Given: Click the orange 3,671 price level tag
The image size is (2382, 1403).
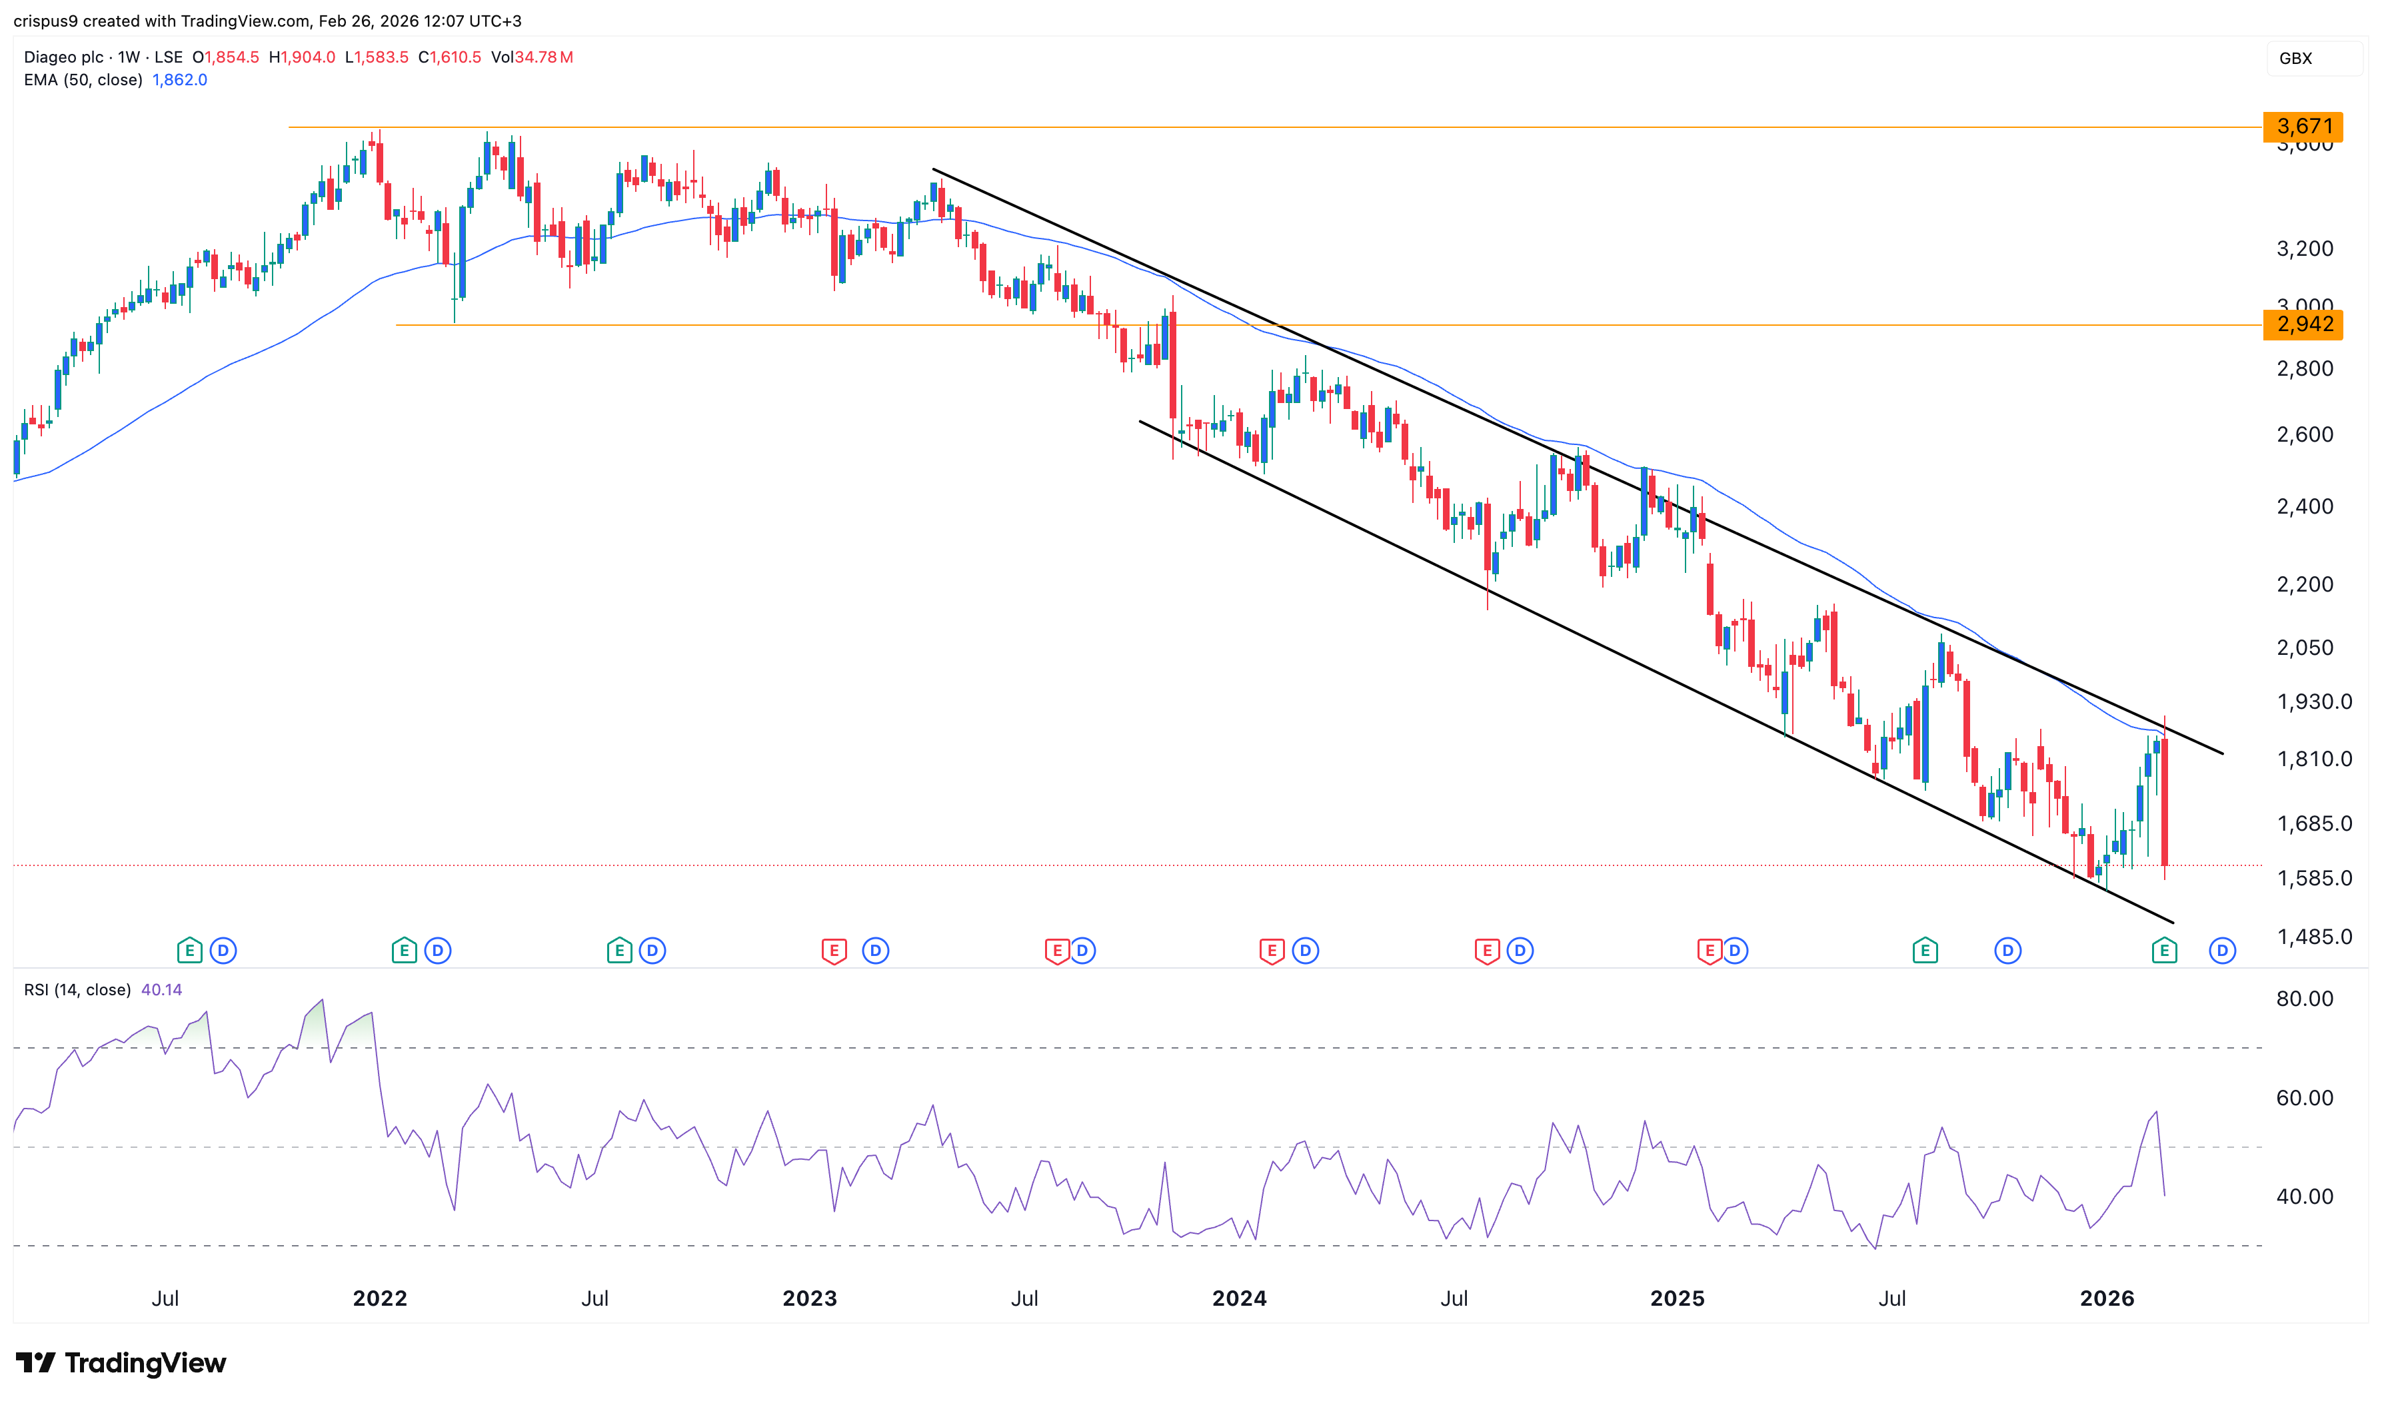Looking at the screenshot, I should (2303, 126).
